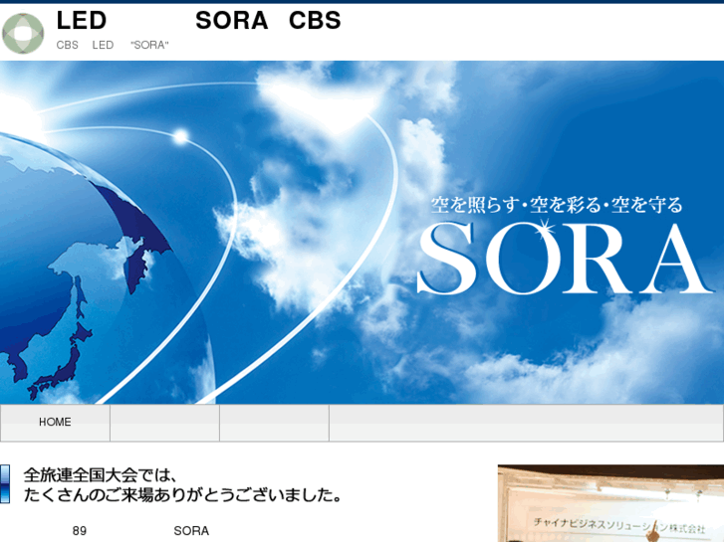
Task: Click the SORA sky hero banner
Action: click(x=362, y=233)
